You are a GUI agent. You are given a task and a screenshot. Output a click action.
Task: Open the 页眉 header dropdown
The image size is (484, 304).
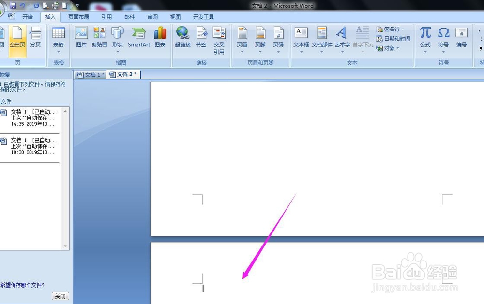coord(242,40)
